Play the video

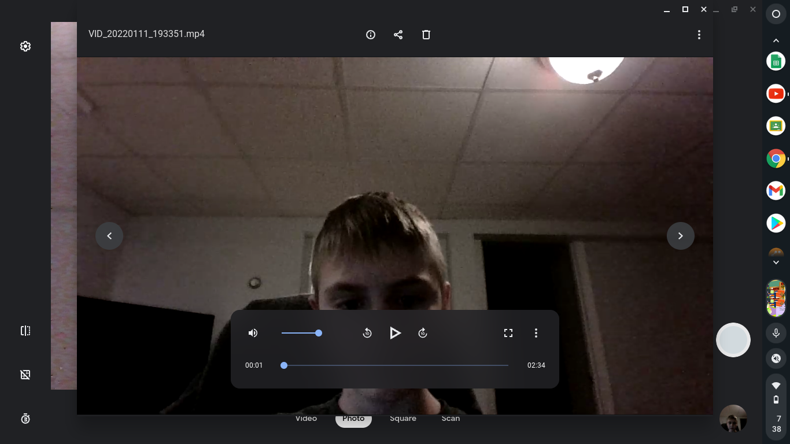tap(395, 333)
